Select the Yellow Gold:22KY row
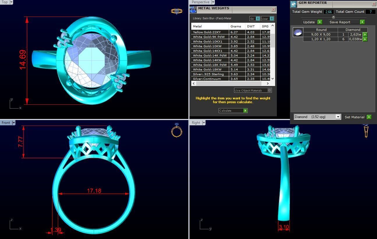The image size is (377, 239). pos(231,32)
